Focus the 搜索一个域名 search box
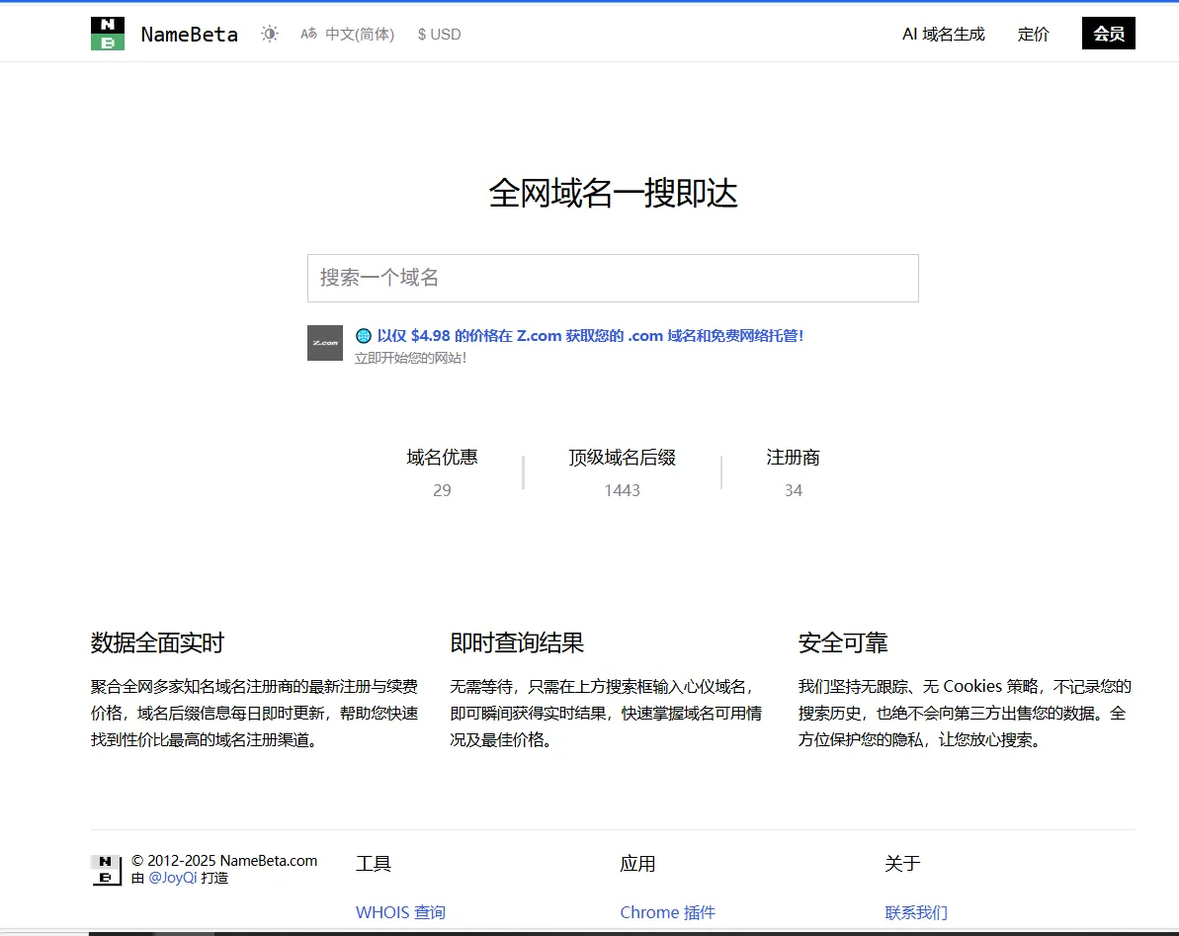1179x936 pixels. (x=613, y=278)
